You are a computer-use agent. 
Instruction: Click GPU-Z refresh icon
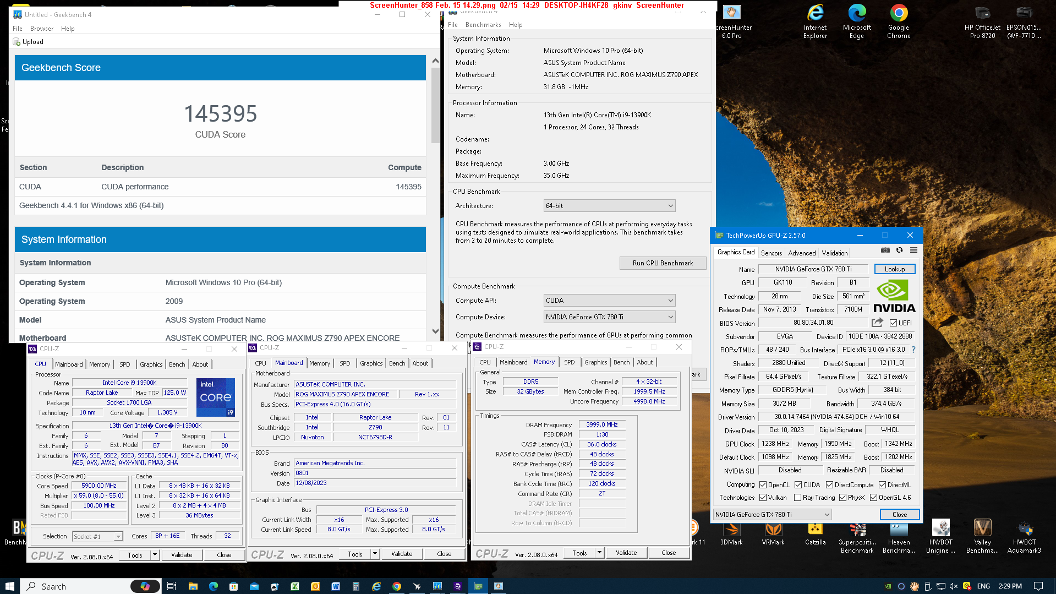899,250
